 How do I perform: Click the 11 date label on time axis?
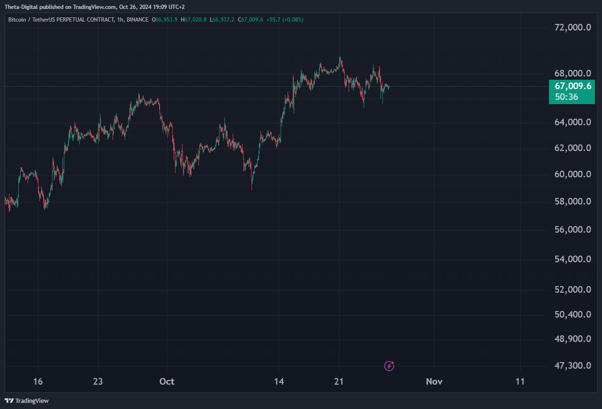point(520,381)
